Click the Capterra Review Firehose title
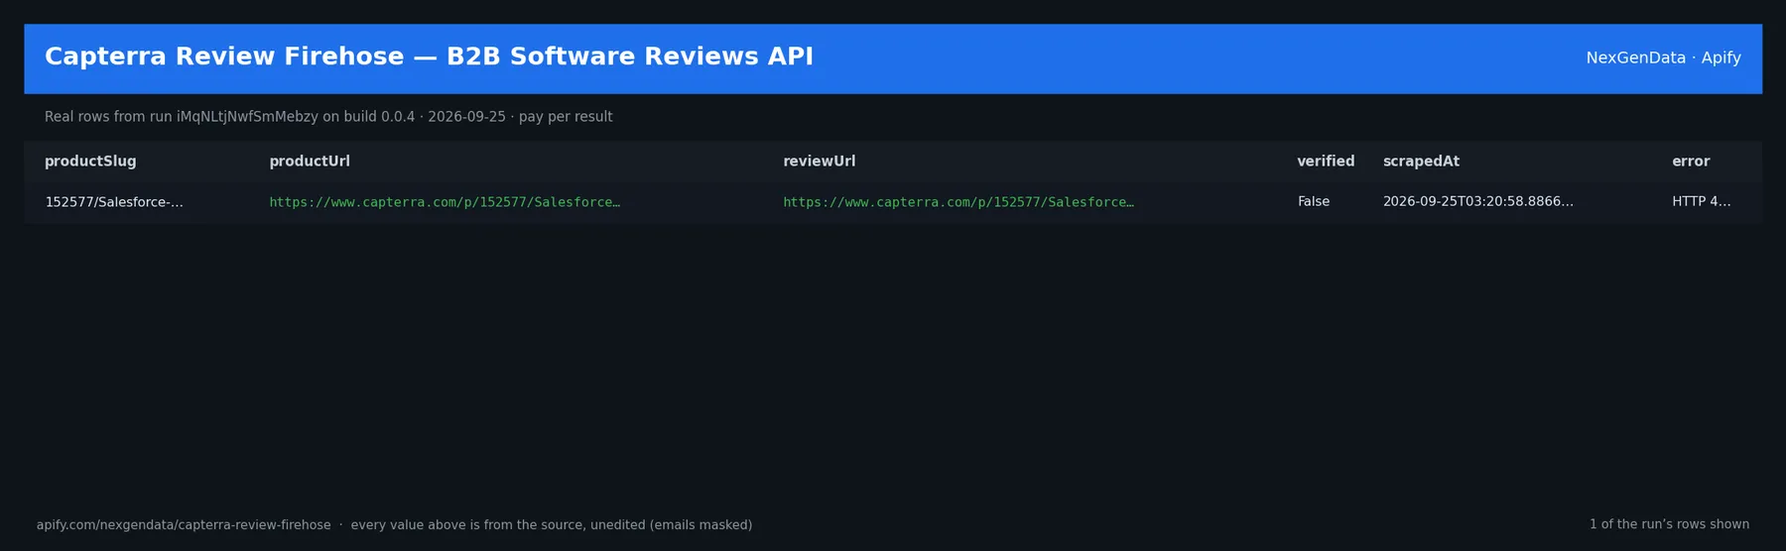The height and width of the screenshot is (551, 1786). tap(429, 57)
